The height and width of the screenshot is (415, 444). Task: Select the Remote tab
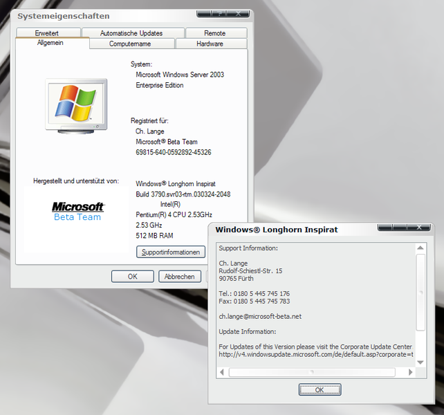point(214,33)
